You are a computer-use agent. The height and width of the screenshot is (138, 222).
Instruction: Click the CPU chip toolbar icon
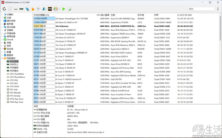pos(16,9)
